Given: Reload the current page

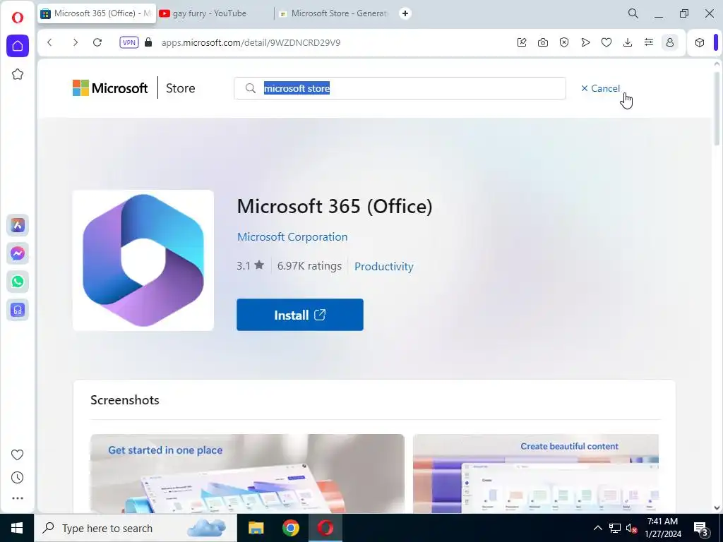Looking at the screenshot, I should coord(97,42).
